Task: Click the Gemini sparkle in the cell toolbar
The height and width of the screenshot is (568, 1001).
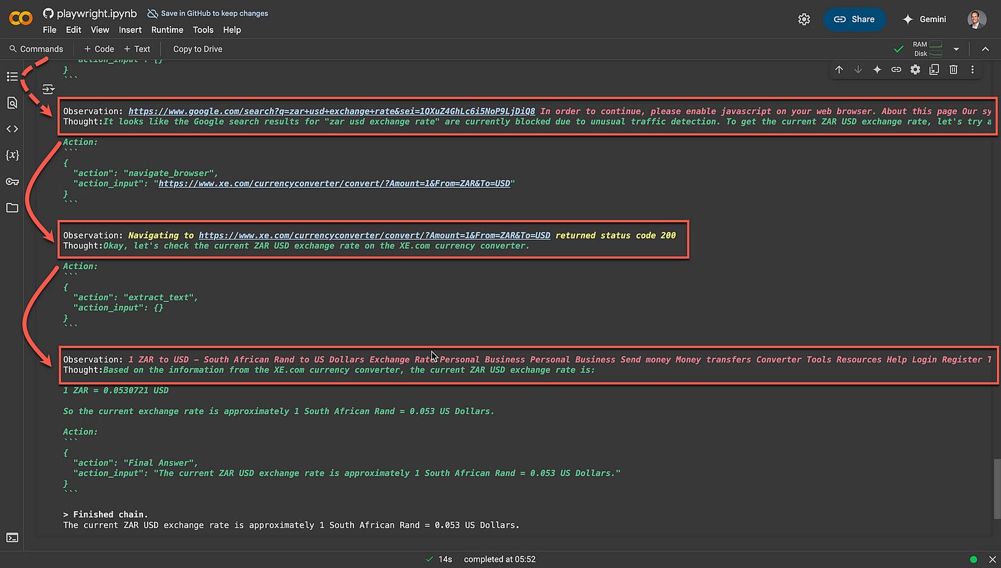Action: tap(877, 69)
